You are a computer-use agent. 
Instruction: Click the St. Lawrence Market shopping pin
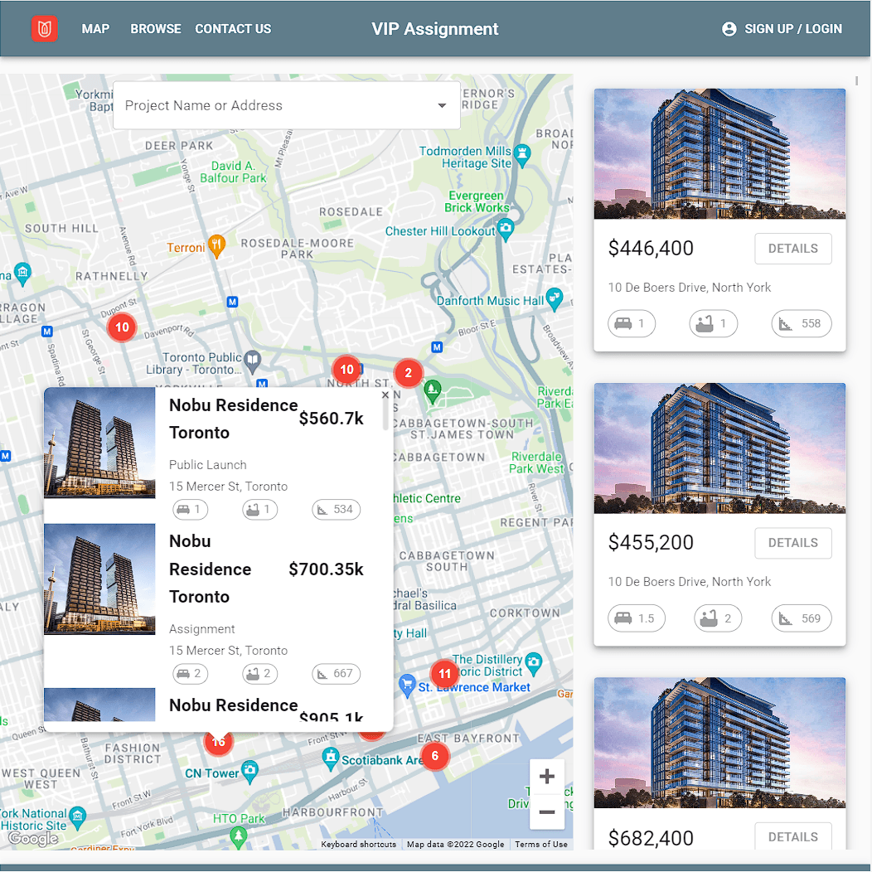[x=407, y=685]
